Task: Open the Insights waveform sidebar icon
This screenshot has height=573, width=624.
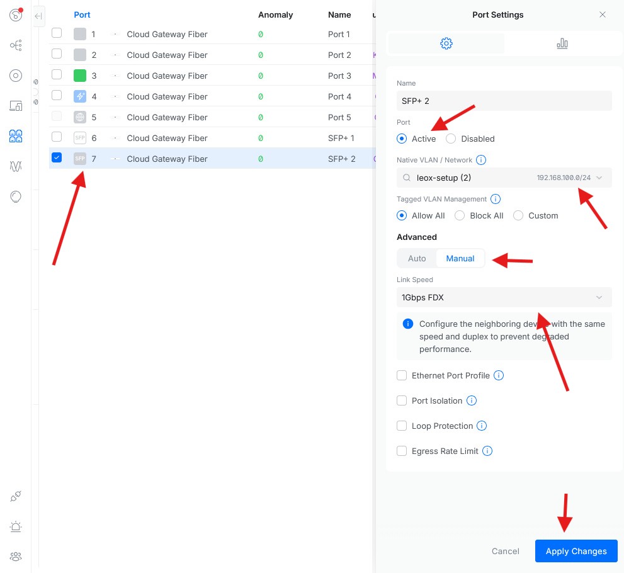Action: point(16,166)
